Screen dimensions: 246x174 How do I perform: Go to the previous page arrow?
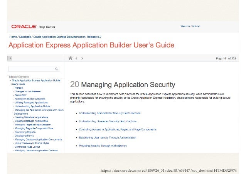pos(76,58)
